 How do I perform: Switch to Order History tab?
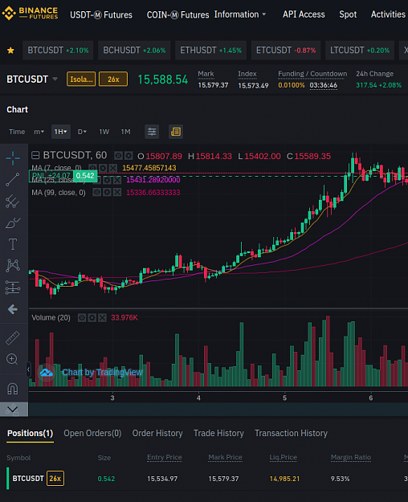157,433
